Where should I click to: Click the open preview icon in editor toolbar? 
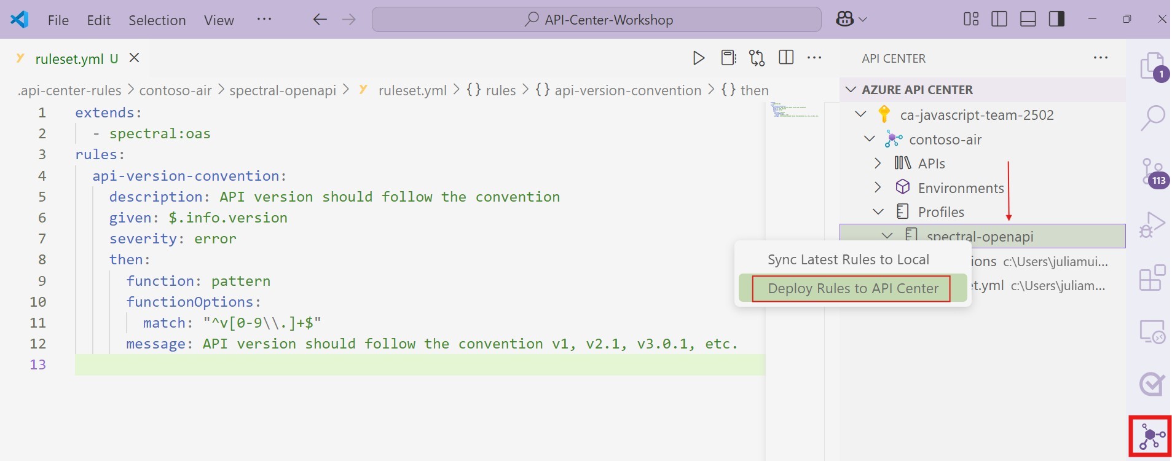pyautogui.click(x=728, y=58)
